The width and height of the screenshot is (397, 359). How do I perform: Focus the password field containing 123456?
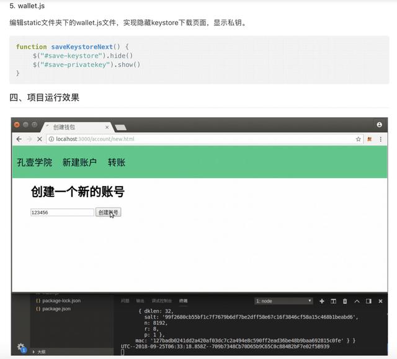pos(62,212)
